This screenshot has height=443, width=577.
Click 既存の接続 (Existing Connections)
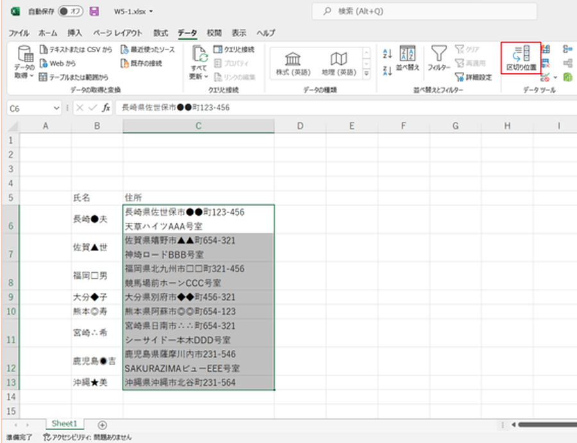(x=141, y=64)
